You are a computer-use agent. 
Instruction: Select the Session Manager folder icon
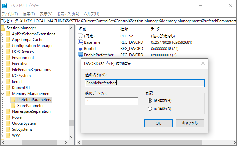[x=3, y=28]
